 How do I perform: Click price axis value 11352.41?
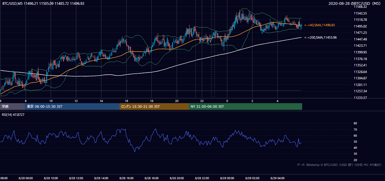tap(360, 65)
